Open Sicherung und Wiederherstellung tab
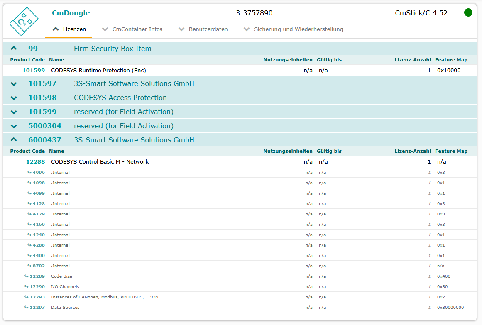The width and height of the screenshot is (482, 325). [294, 29]
